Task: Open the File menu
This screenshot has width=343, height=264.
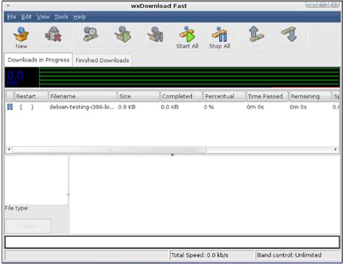Action: [12, 17]
